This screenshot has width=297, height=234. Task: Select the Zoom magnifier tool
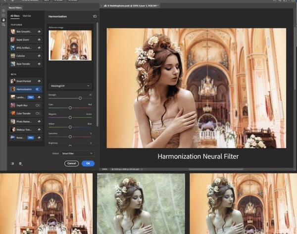point(3,25)
